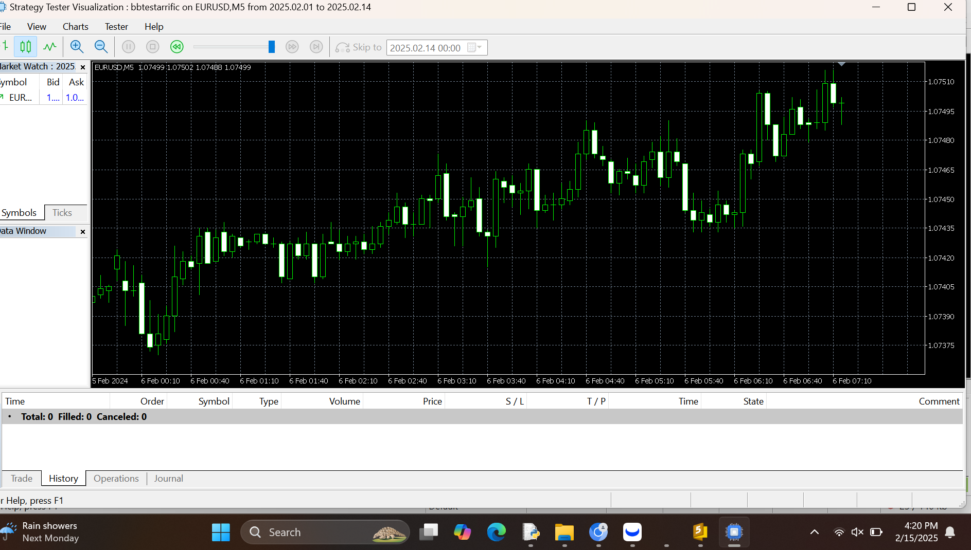
Task: Close the Market Watch panel
Action: (83, 67)
